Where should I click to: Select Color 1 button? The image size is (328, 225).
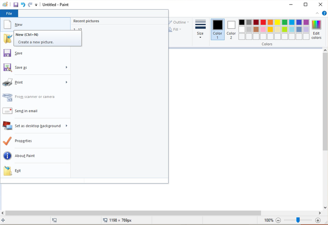(218, 29)
